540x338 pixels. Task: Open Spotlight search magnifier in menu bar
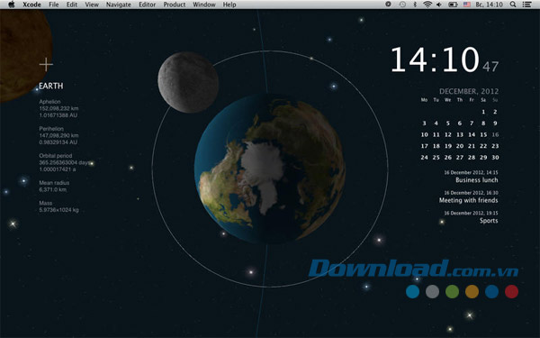[513, 5]
